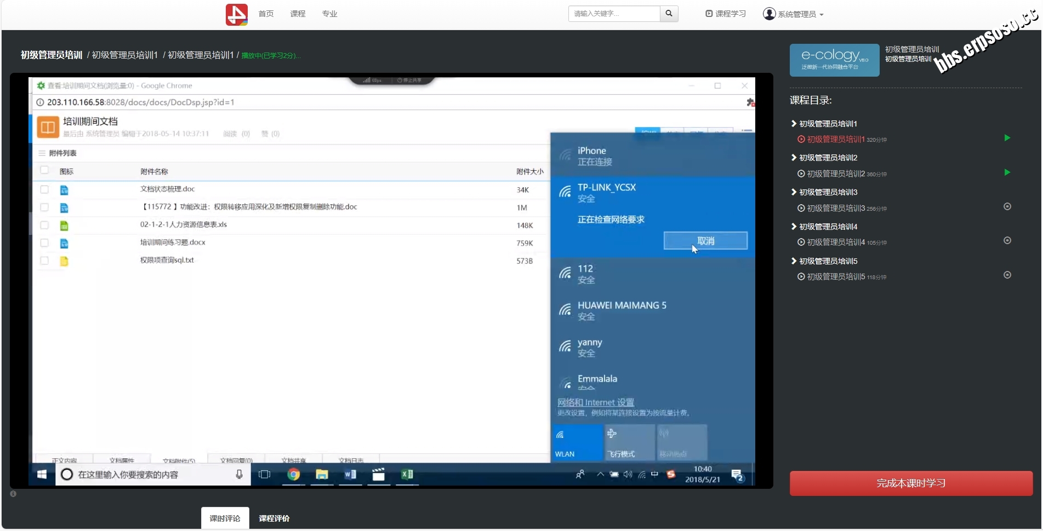Image resolution: width=1043 pixels, height=531 pixels.
Task: Open the 课程学习 link in header
Action: coord(726,14)
